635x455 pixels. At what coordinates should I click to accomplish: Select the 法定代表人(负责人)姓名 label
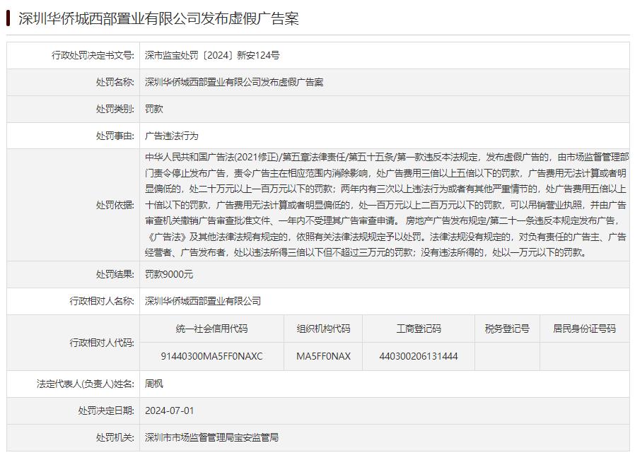(x=86, y=384)
